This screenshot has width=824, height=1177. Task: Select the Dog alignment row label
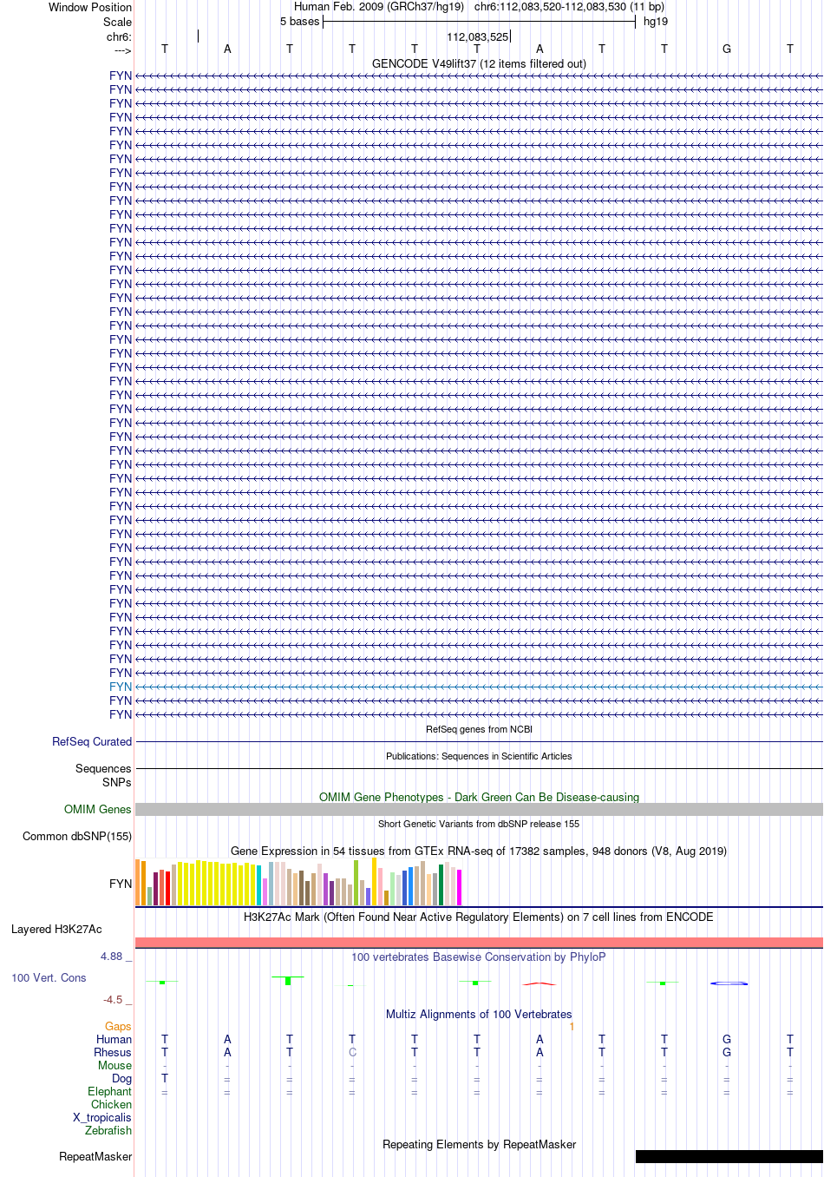point(122,1078)
